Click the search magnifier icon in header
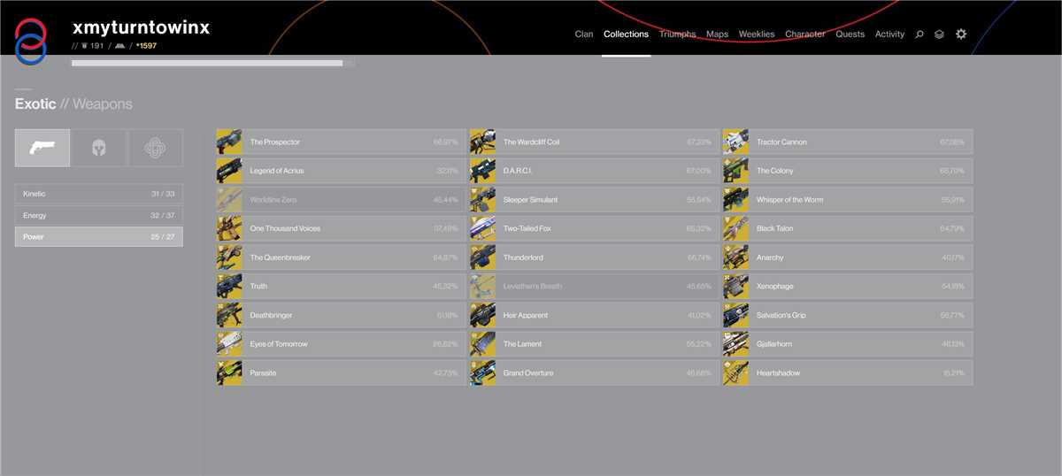Viewport: 1062px width, 476px height. tap(920, 35)
